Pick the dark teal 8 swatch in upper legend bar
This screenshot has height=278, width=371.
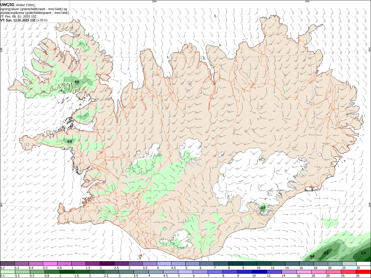235,264
